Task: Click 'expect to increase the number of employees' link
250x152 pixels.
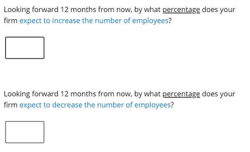Action: pyautogui.click(x=94, y=21)
